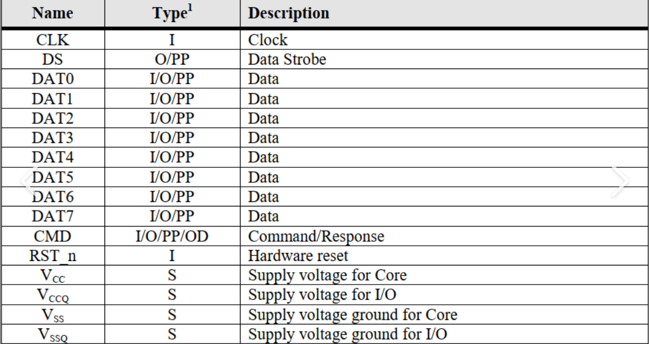Select the CLK name cell
The height and width of the screenshot is (344, 649).
pos(53,40)
